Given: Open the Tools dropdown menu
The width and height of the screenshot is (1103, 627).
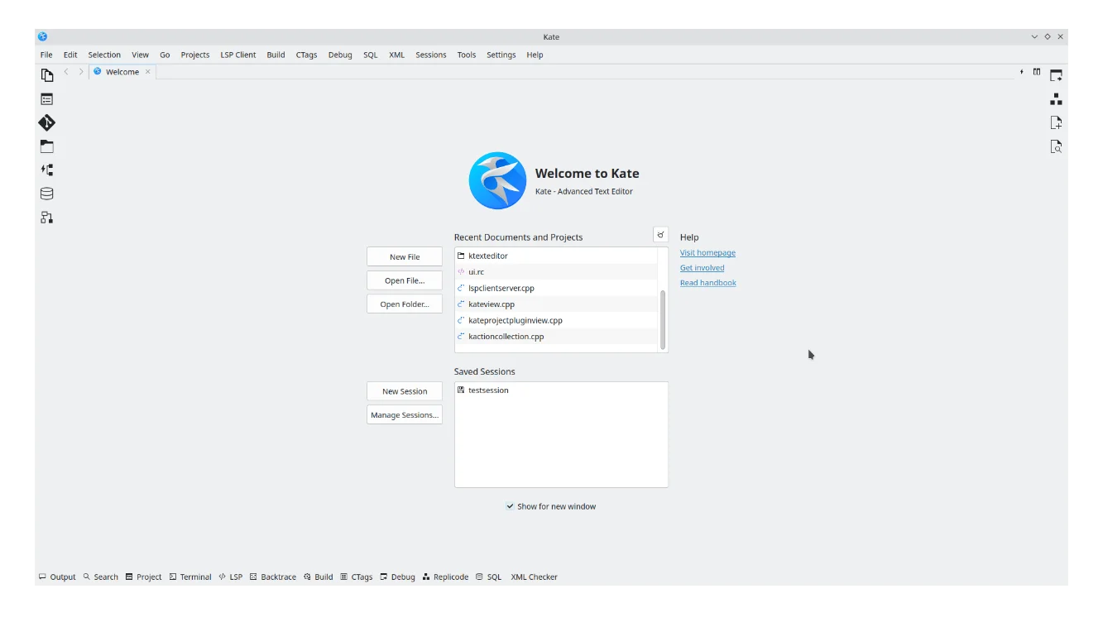Looking at the screenshot, I should [x=466, y=55].
